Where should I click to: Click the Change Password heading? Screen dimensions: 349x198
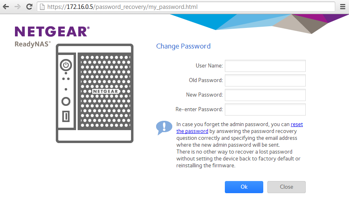[x=183, y=46]
